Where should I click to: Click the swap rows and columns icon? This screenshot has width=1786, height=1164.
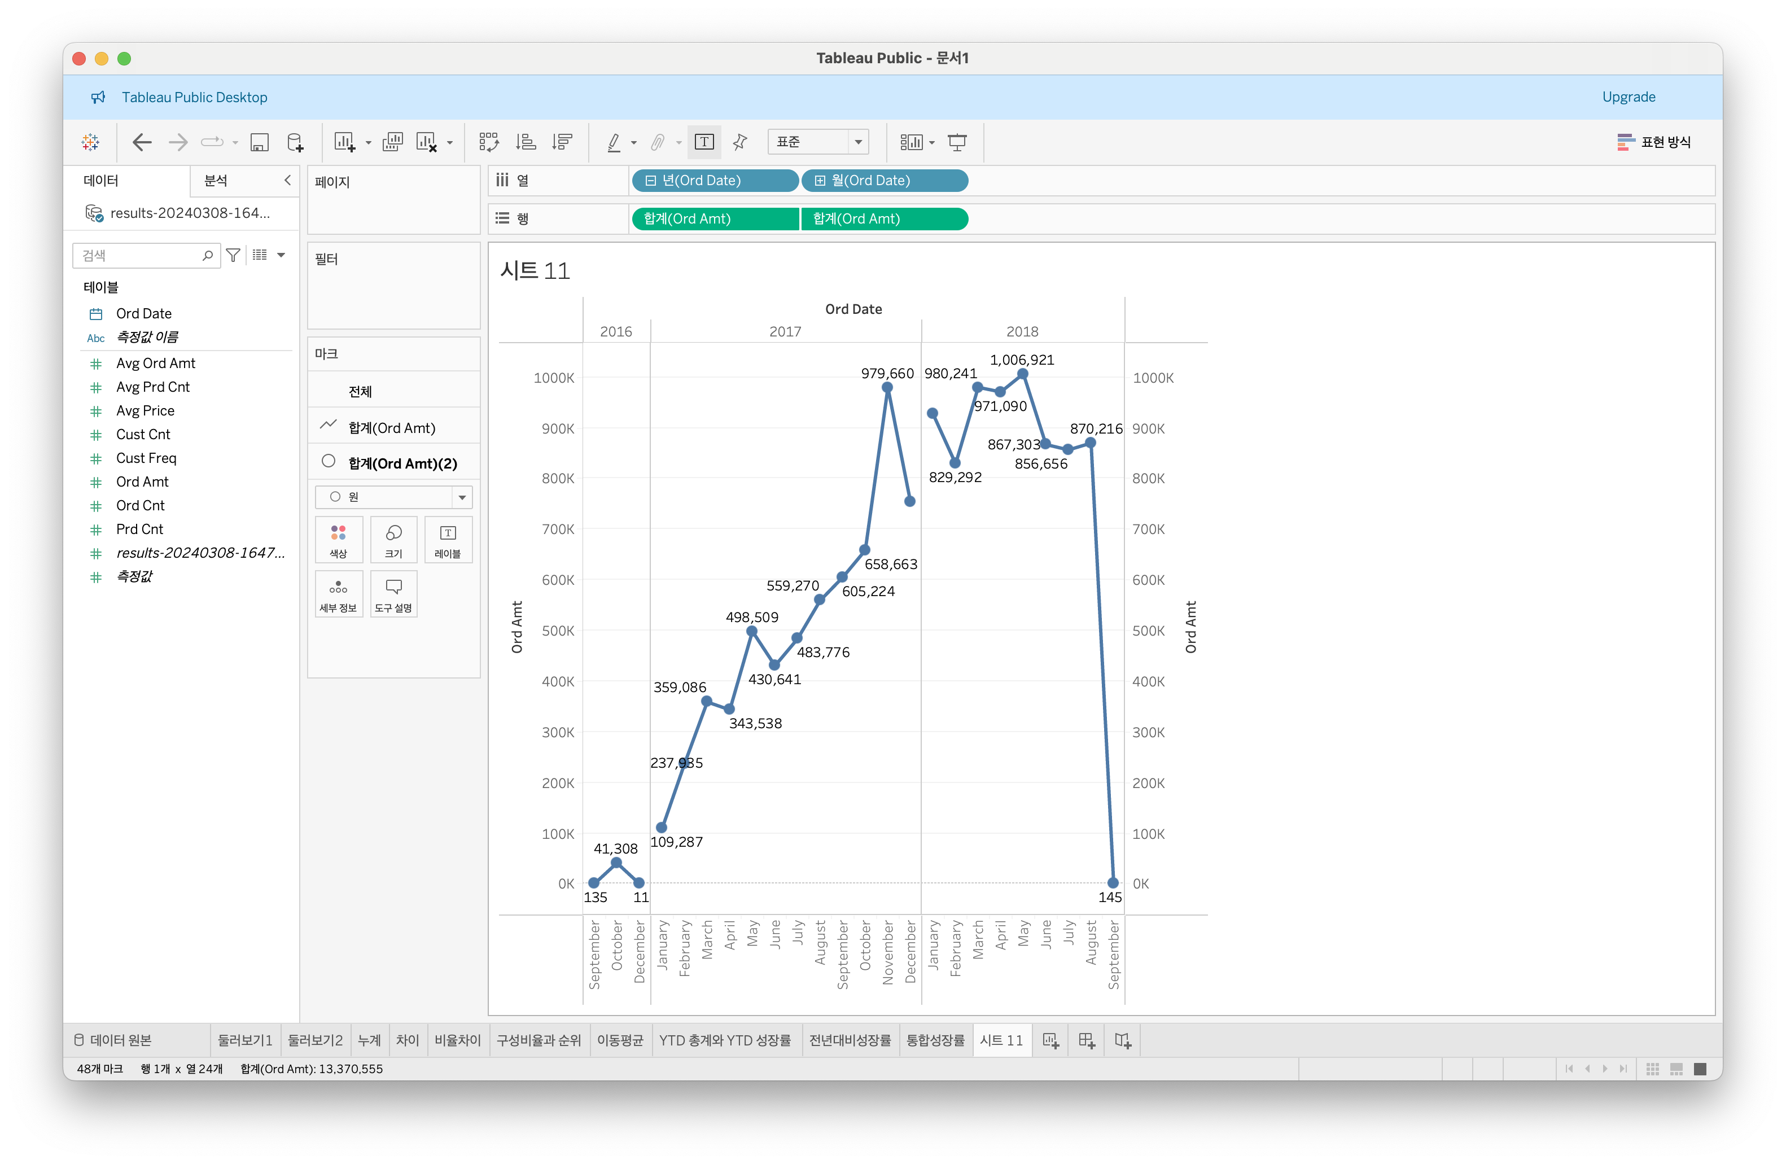click(x=488, y=142)
